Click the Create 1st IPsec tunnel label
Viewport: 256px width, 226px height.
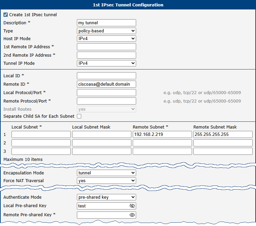33,15
